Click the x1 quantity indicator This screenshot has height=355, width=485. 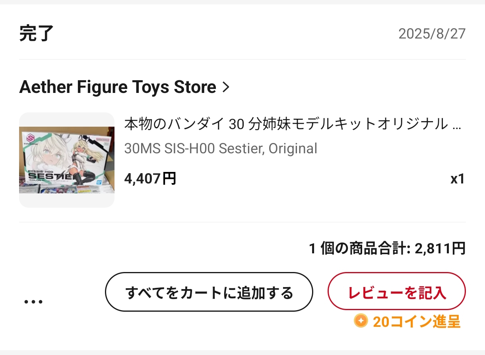click(457, 179)
